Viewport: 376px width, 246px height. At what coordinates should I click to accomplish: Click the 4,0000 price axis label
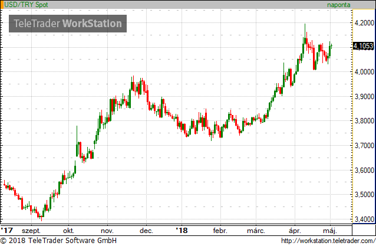[x=364, y=72]
